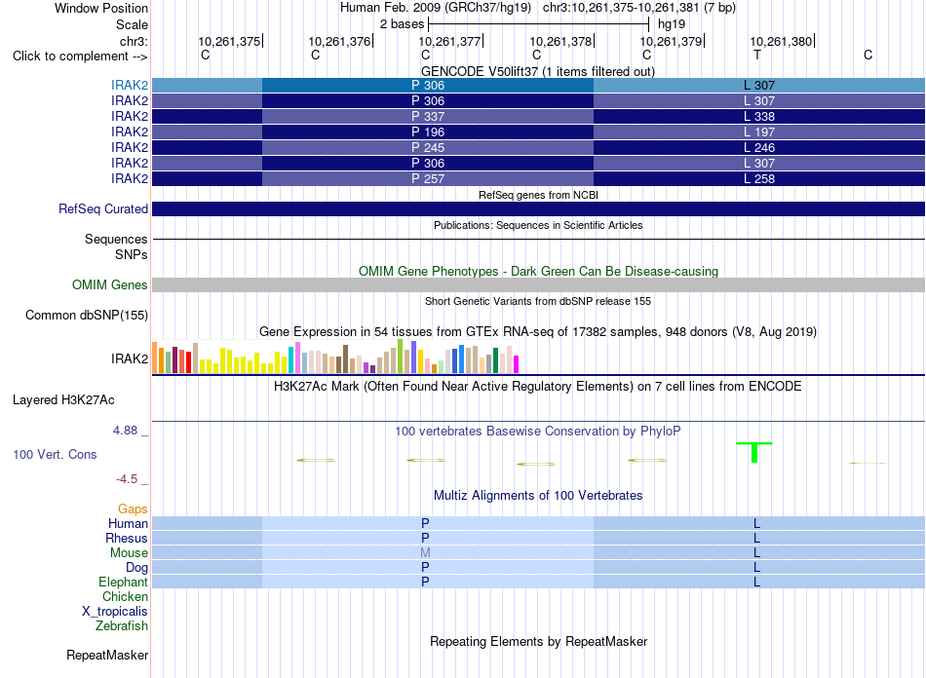Image resolution: width=926 pixels, height=678 pixels.
Task: Select the T base under 10,261,380
Action: [757, 55]
